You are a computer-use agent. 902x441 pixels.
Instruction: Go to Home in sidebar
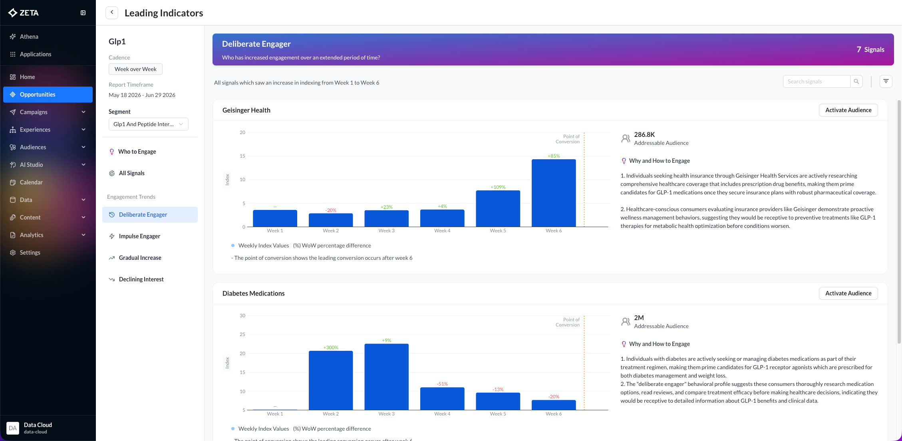[x=48, y=77]
